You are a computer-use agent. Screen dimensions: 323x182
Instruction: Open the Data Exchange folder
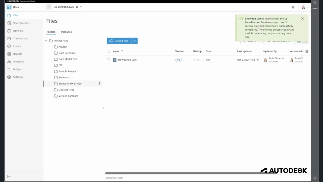tap(67, 53)
